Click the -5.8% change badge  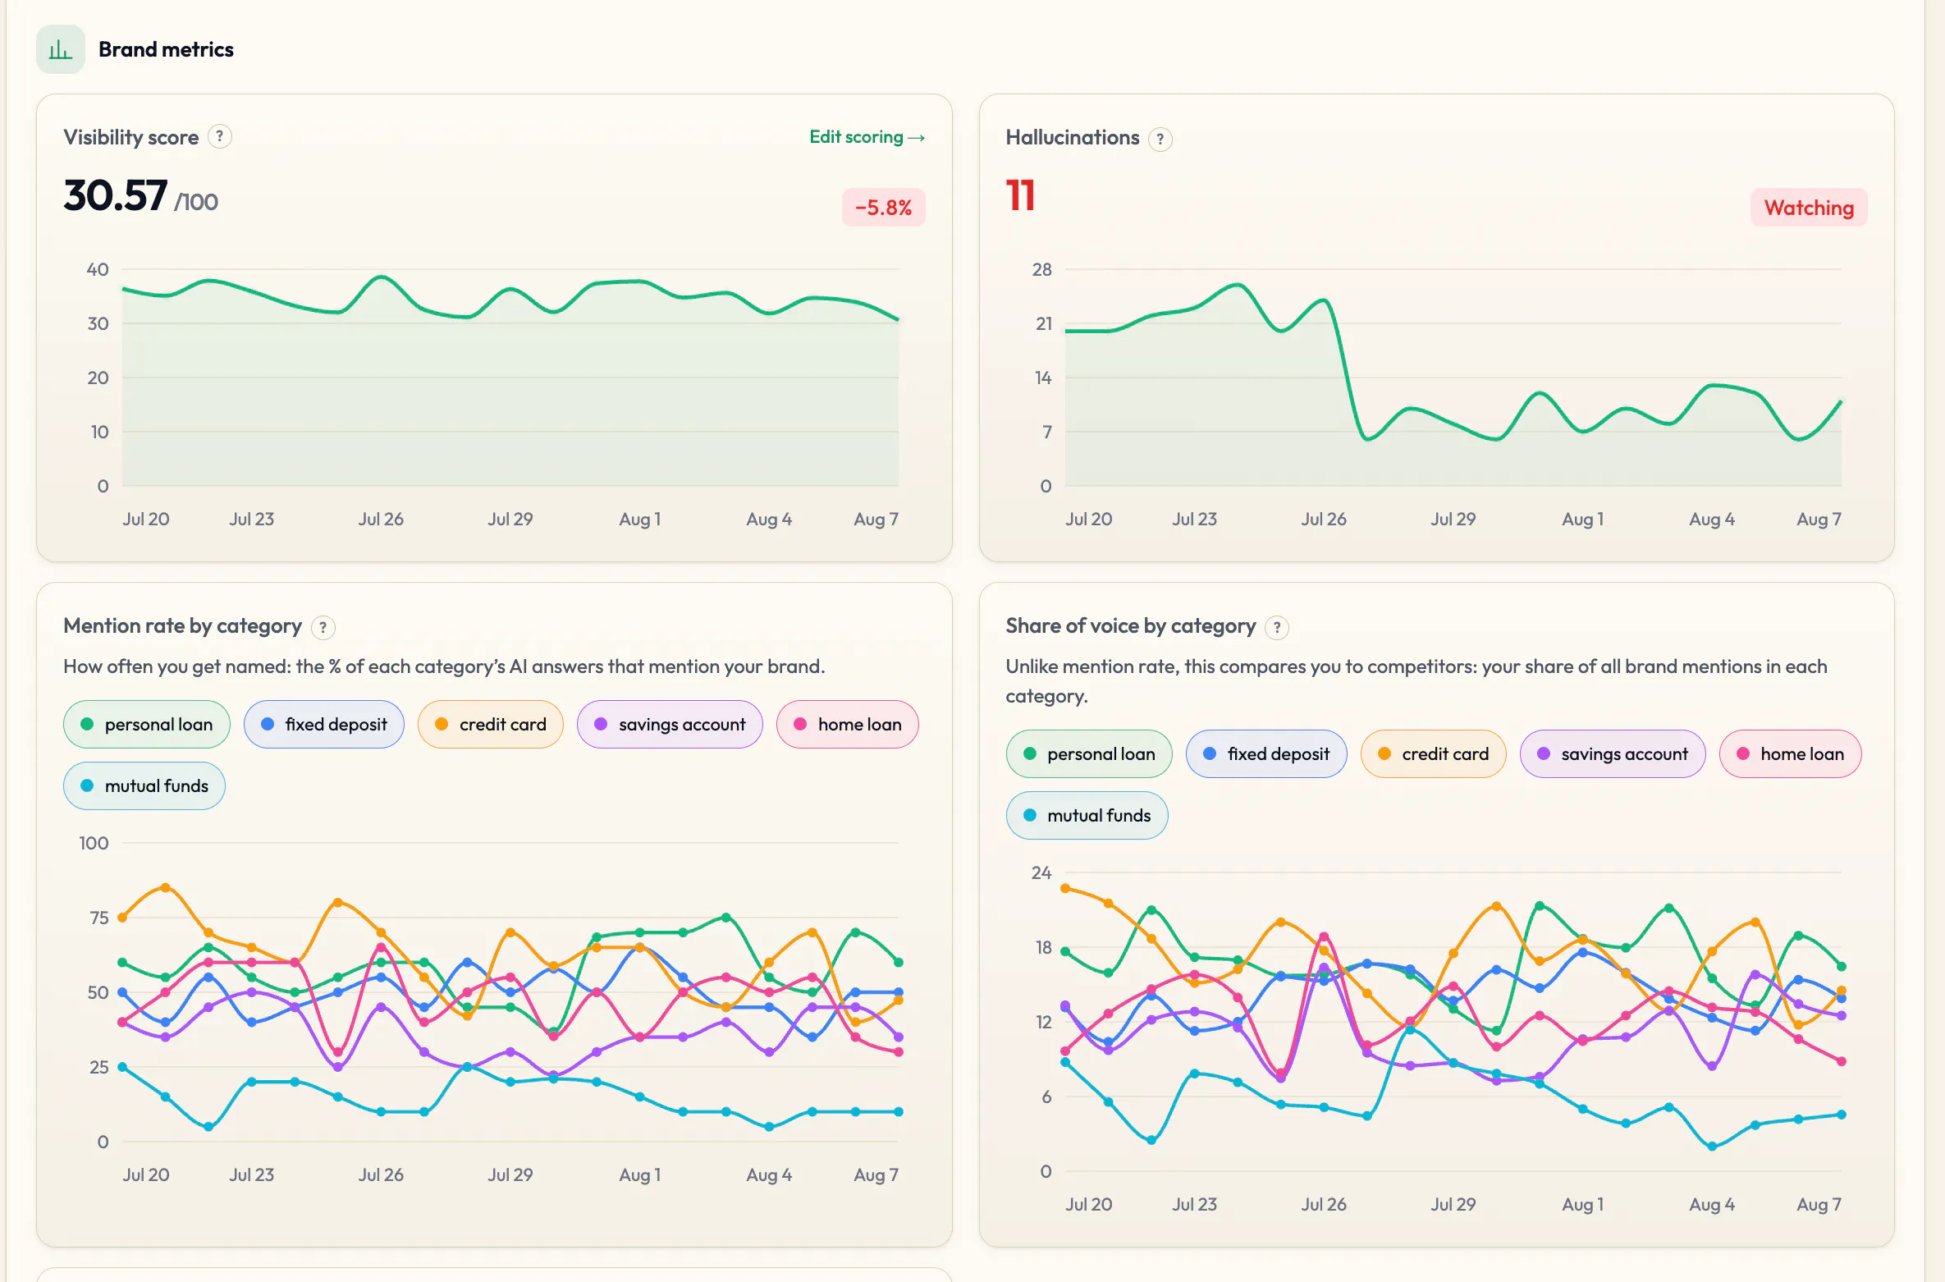pyautogui.click(x=883, y=208)
